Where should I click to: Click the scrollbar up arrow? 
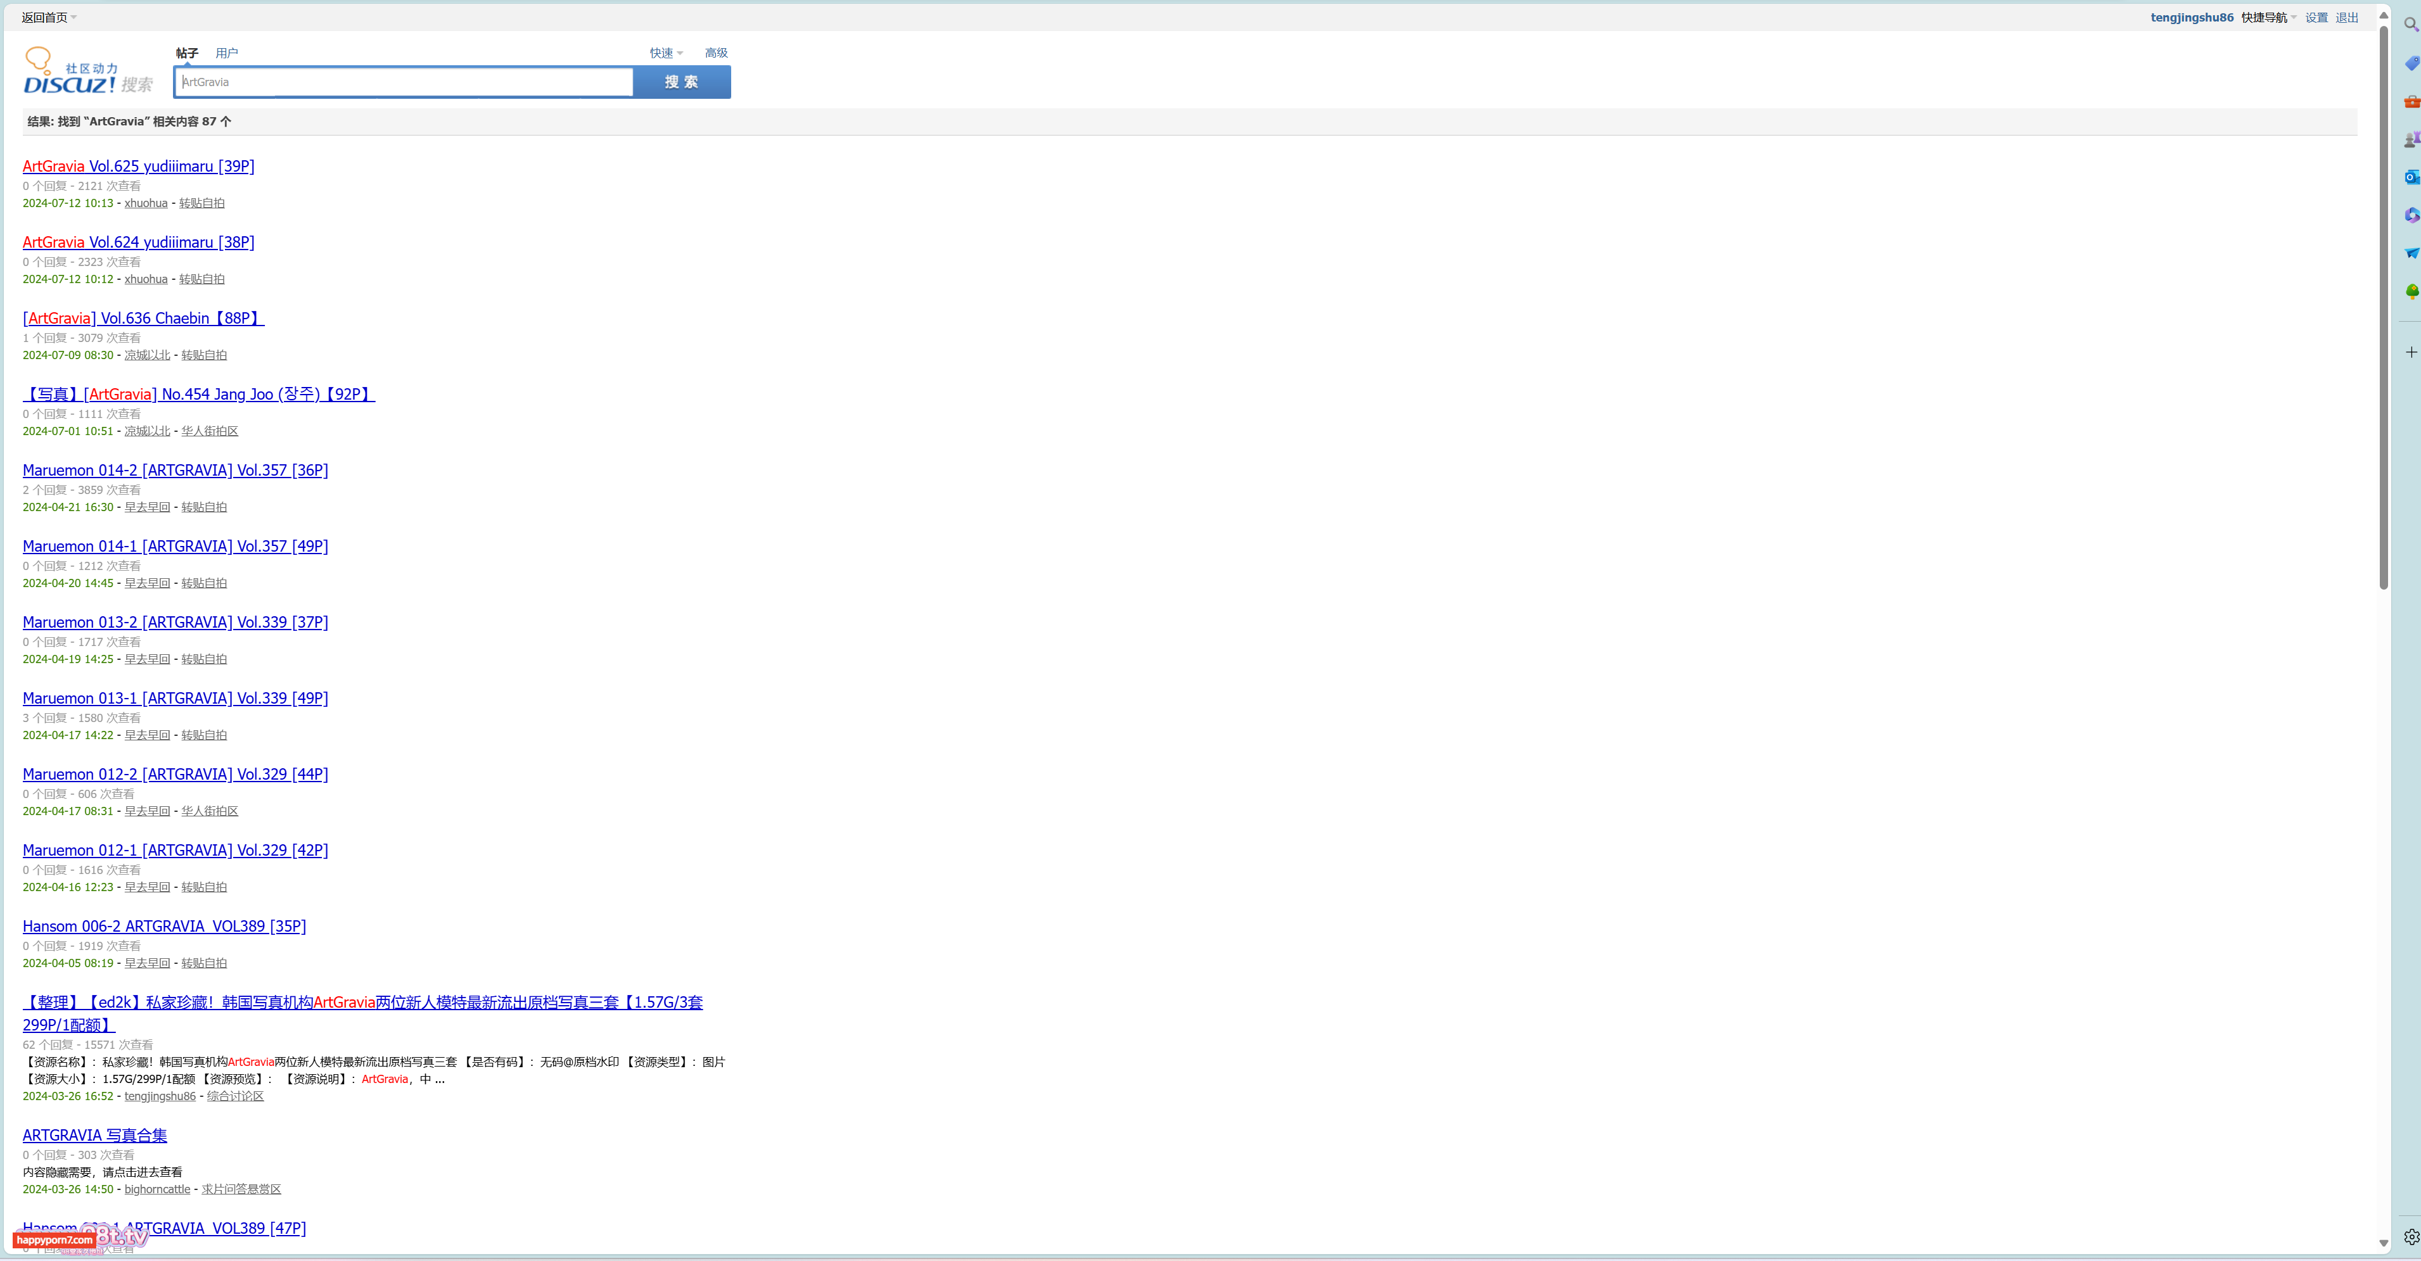coord(2384,15)
